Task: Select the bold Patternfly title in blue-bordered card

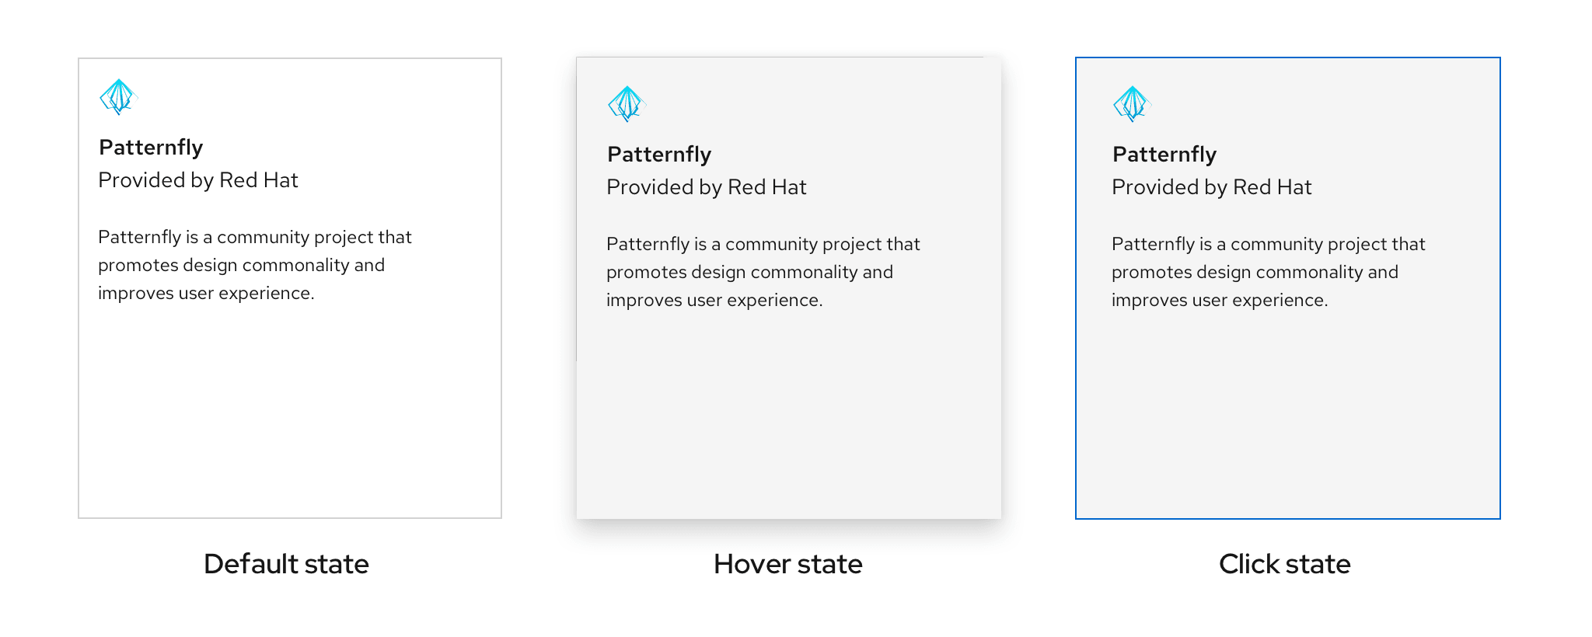Action: [x=1164, y=155]
